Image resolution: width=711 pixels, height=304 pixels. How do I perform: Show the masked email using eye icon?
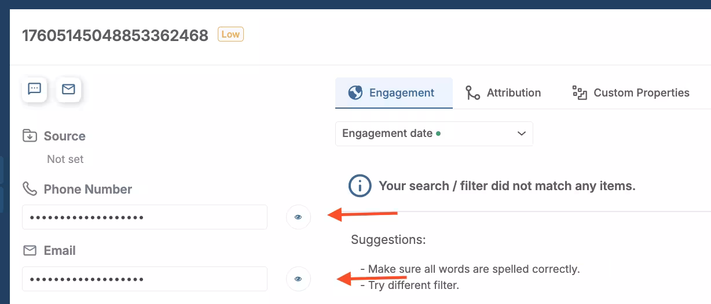298,279
